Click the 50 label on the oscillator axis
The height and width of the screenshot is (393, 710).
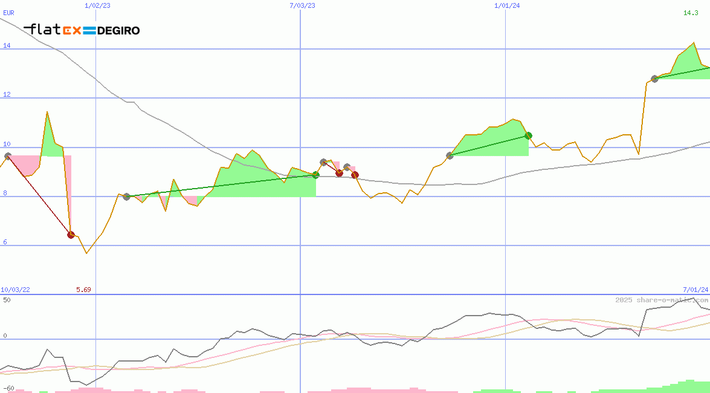[x=7, y=300]
